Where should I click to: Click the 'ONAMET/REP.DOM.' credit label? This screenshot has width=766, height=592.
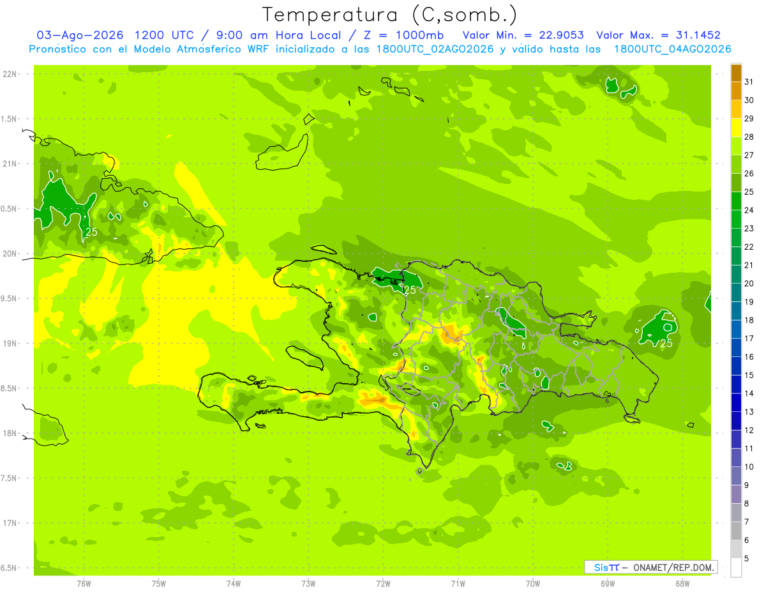click(x=673, y=567)
